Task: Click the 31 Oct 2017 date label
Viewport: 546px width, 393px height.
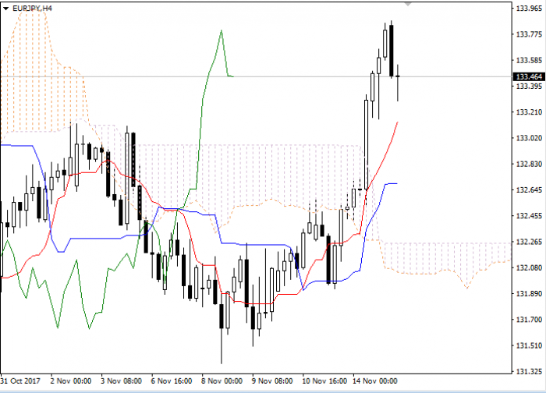Action: tap(20, 381)
